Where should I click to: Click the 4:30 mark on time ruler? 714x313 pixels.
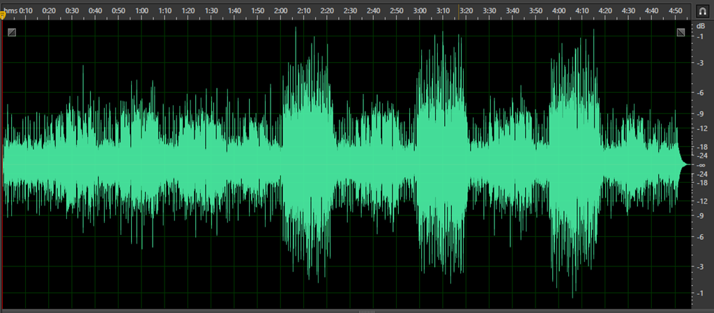628,10
